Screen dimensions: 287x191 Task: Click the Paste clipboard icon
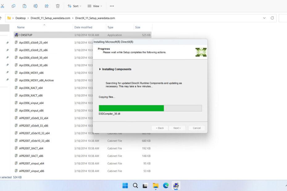[24, 6]
